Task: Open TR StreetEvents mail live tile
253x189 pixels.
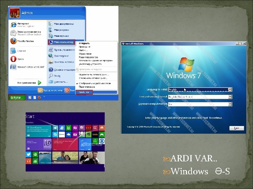Action: tap(38, 131)
